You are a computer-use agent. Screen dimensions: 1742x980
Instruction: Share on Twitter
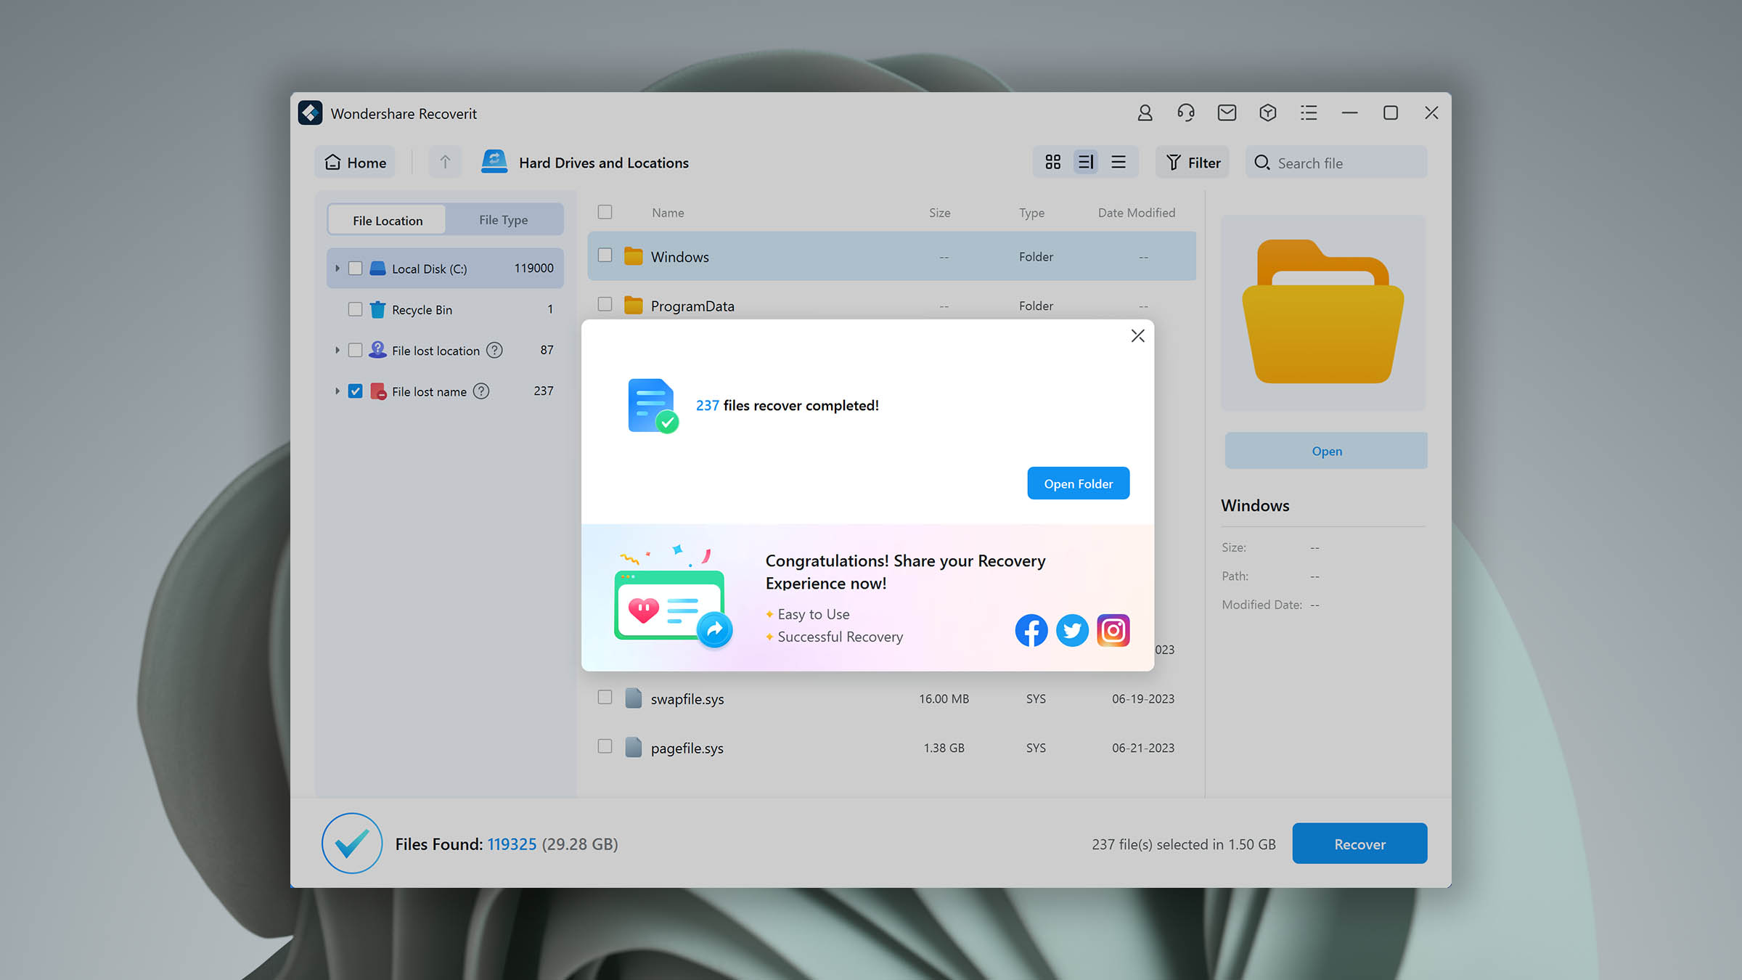click(x=1072, y=630)
